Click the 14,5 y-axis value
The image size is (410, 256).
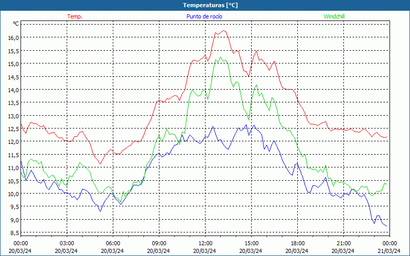pos(14,77)
